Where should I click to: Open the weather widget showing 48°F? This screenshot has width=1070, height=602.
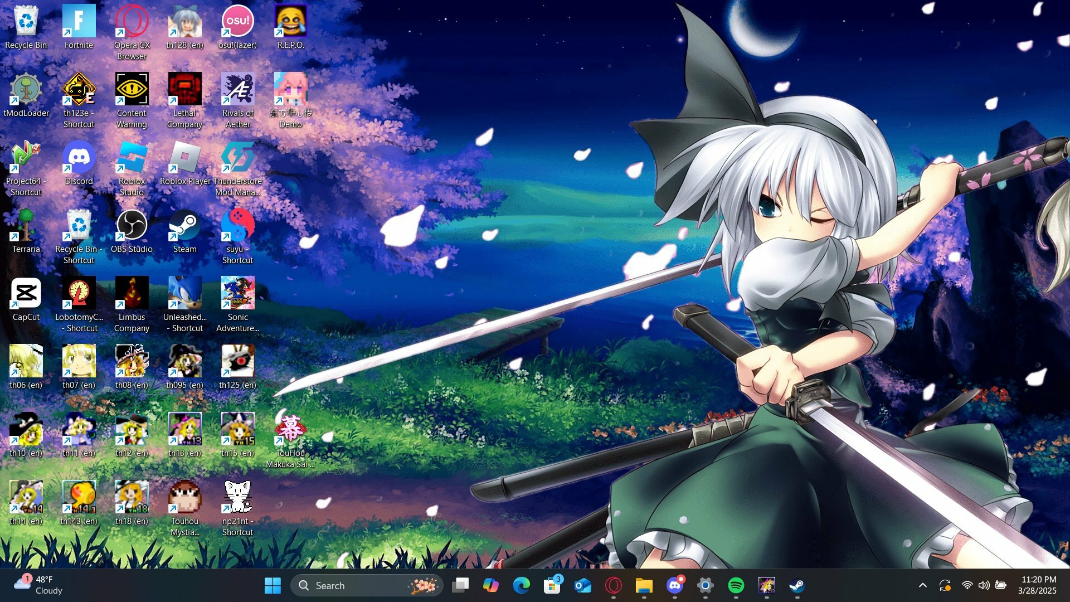[x=39, y=585]
